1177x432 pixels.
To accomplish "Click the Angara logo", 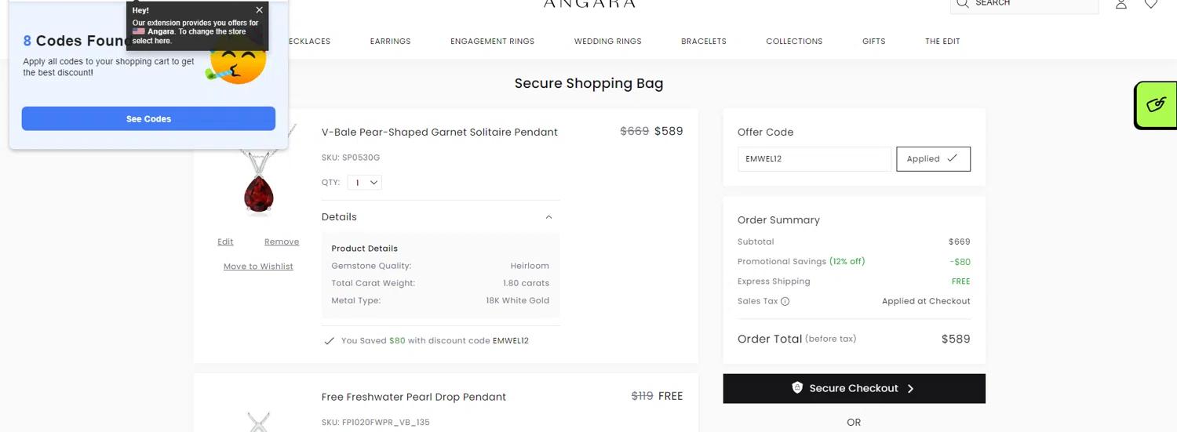I will tap(589, 4).
